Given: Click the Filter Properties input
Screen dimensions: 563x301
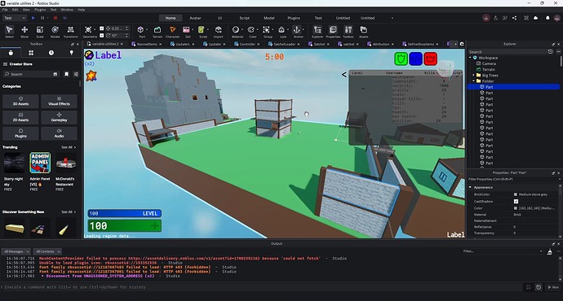Looking at the screenshot, I should tap(512, 179).
